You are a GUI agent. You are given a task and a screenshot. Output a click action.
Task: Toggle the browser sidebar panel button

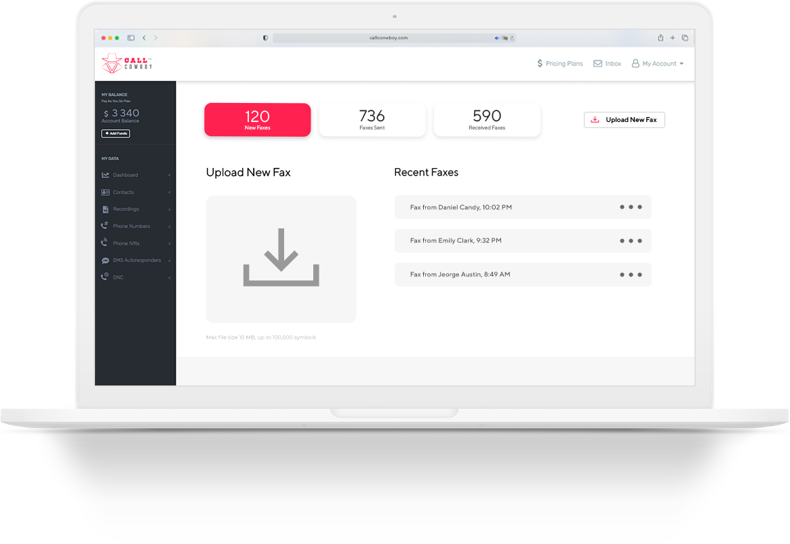pos(131,38)
